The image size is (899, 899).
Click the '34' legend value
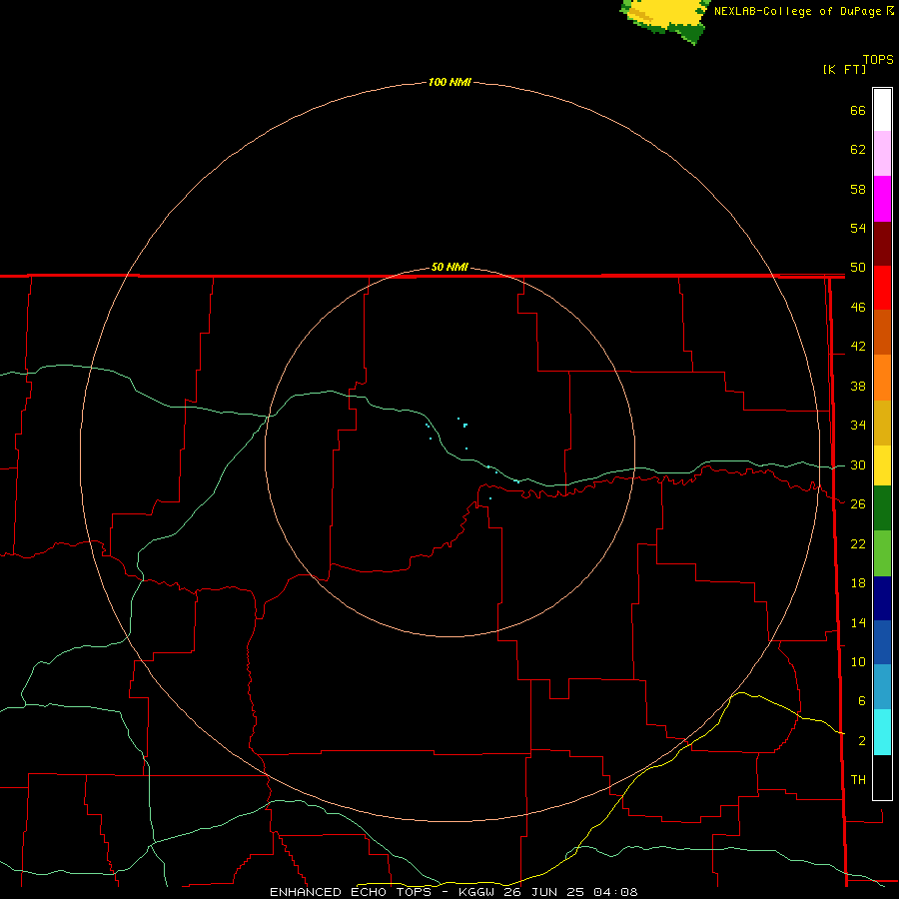858,426
